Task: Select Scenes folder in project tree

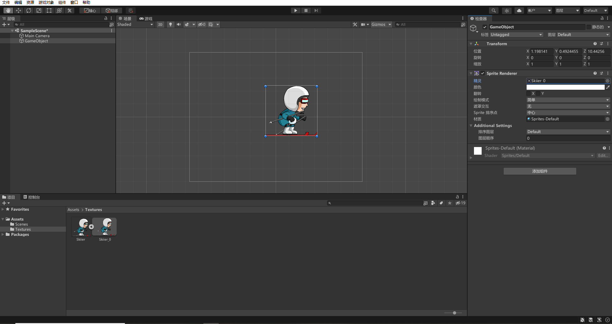Action: [22, 224]
